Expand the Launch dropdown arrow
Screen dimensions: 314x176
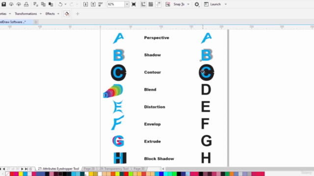coord(226,4)
